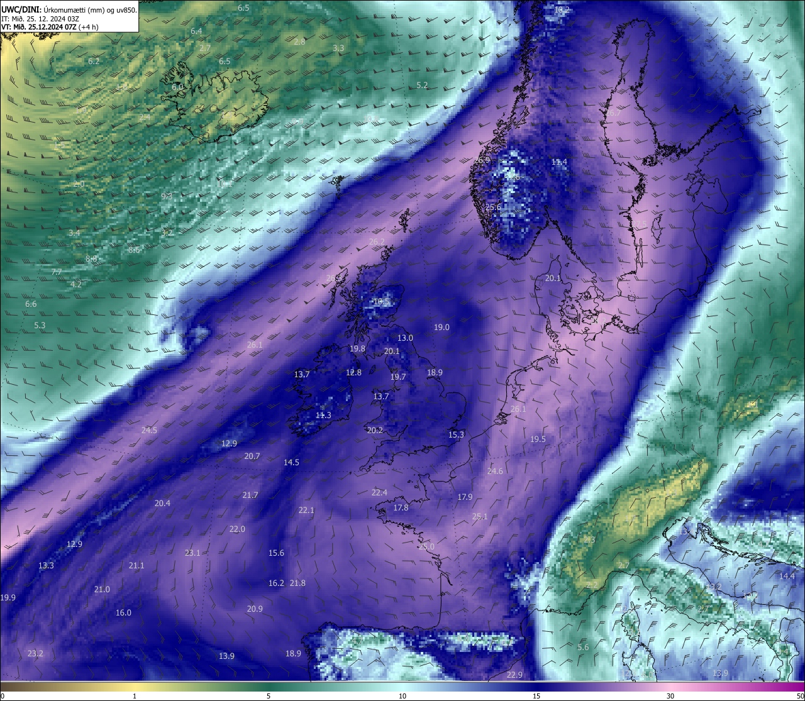
Task: Click the 15.6 value label
Action: click(x=276, y=553)
